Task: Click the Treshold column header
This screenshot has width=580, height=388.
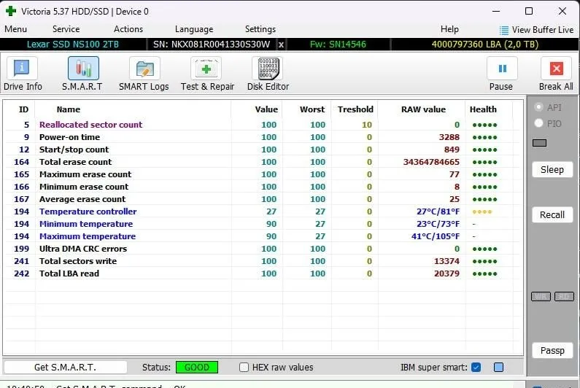Action: 355,109
